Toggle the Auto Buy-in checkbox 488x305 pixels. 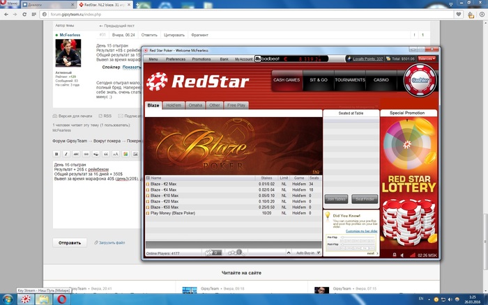319,253
